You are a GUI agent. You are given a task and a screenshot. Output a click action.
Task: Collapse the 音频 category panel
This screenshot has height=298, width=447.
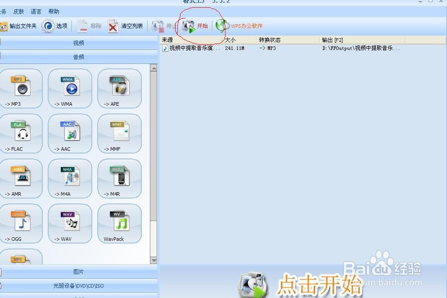(x=79, y=57)
